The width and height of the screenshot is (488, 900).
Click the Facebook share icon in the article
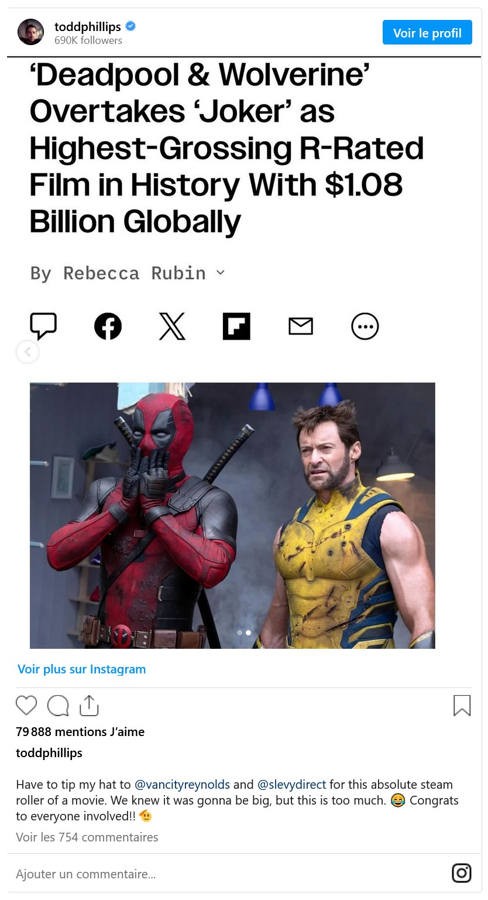tap(108, 326)
